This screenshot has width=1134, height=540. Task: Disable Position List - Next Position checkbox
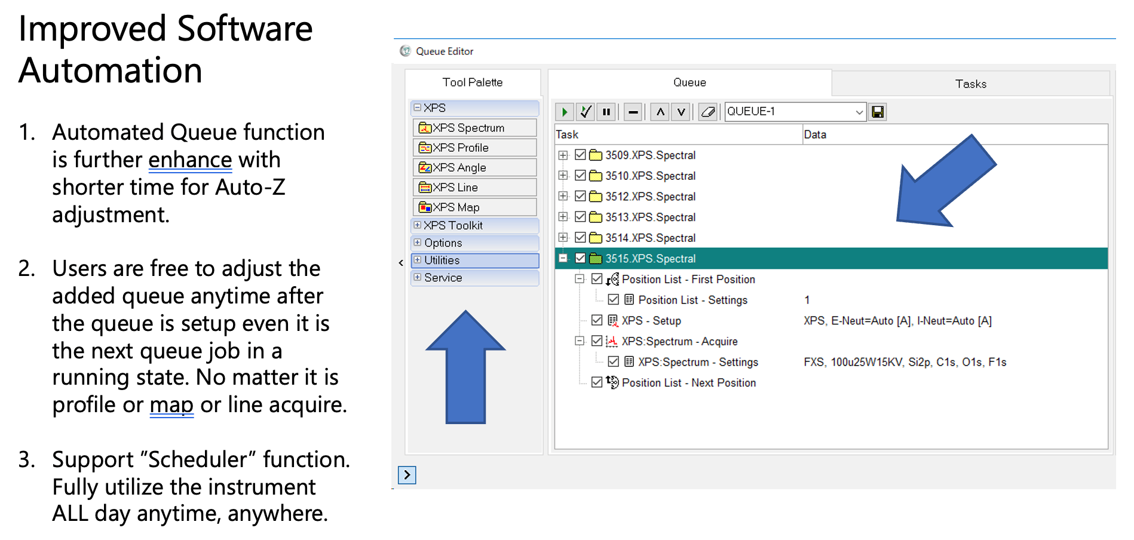tap(596, 382)
